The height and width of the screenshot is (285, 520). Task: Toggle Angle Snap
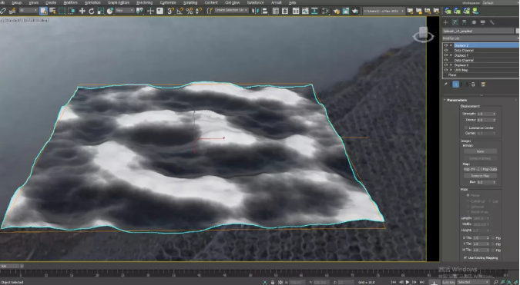point(180,11)
